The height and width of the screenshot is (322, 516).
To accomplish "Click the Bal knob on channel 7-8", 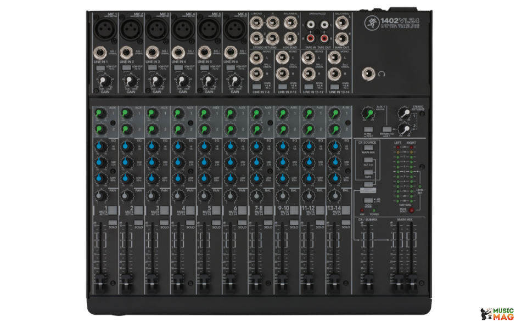I will coord(256,196).
